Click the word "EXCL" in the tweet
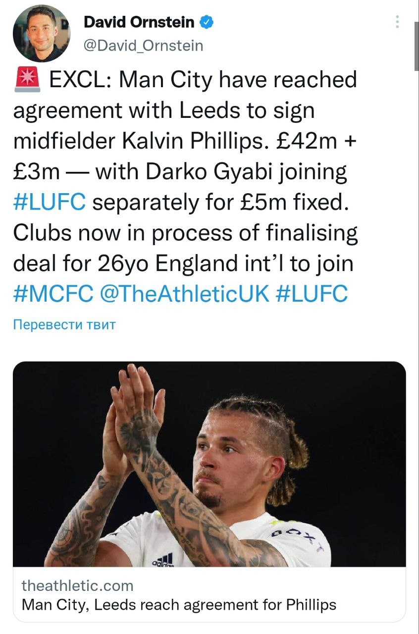 tap(77, 81)
